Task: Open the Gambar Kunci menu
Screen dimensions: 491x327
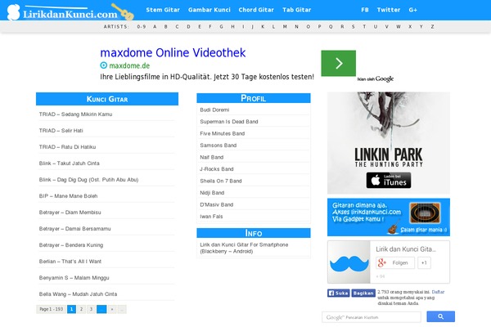Action: pyautogui.click(x=209, y=10)
